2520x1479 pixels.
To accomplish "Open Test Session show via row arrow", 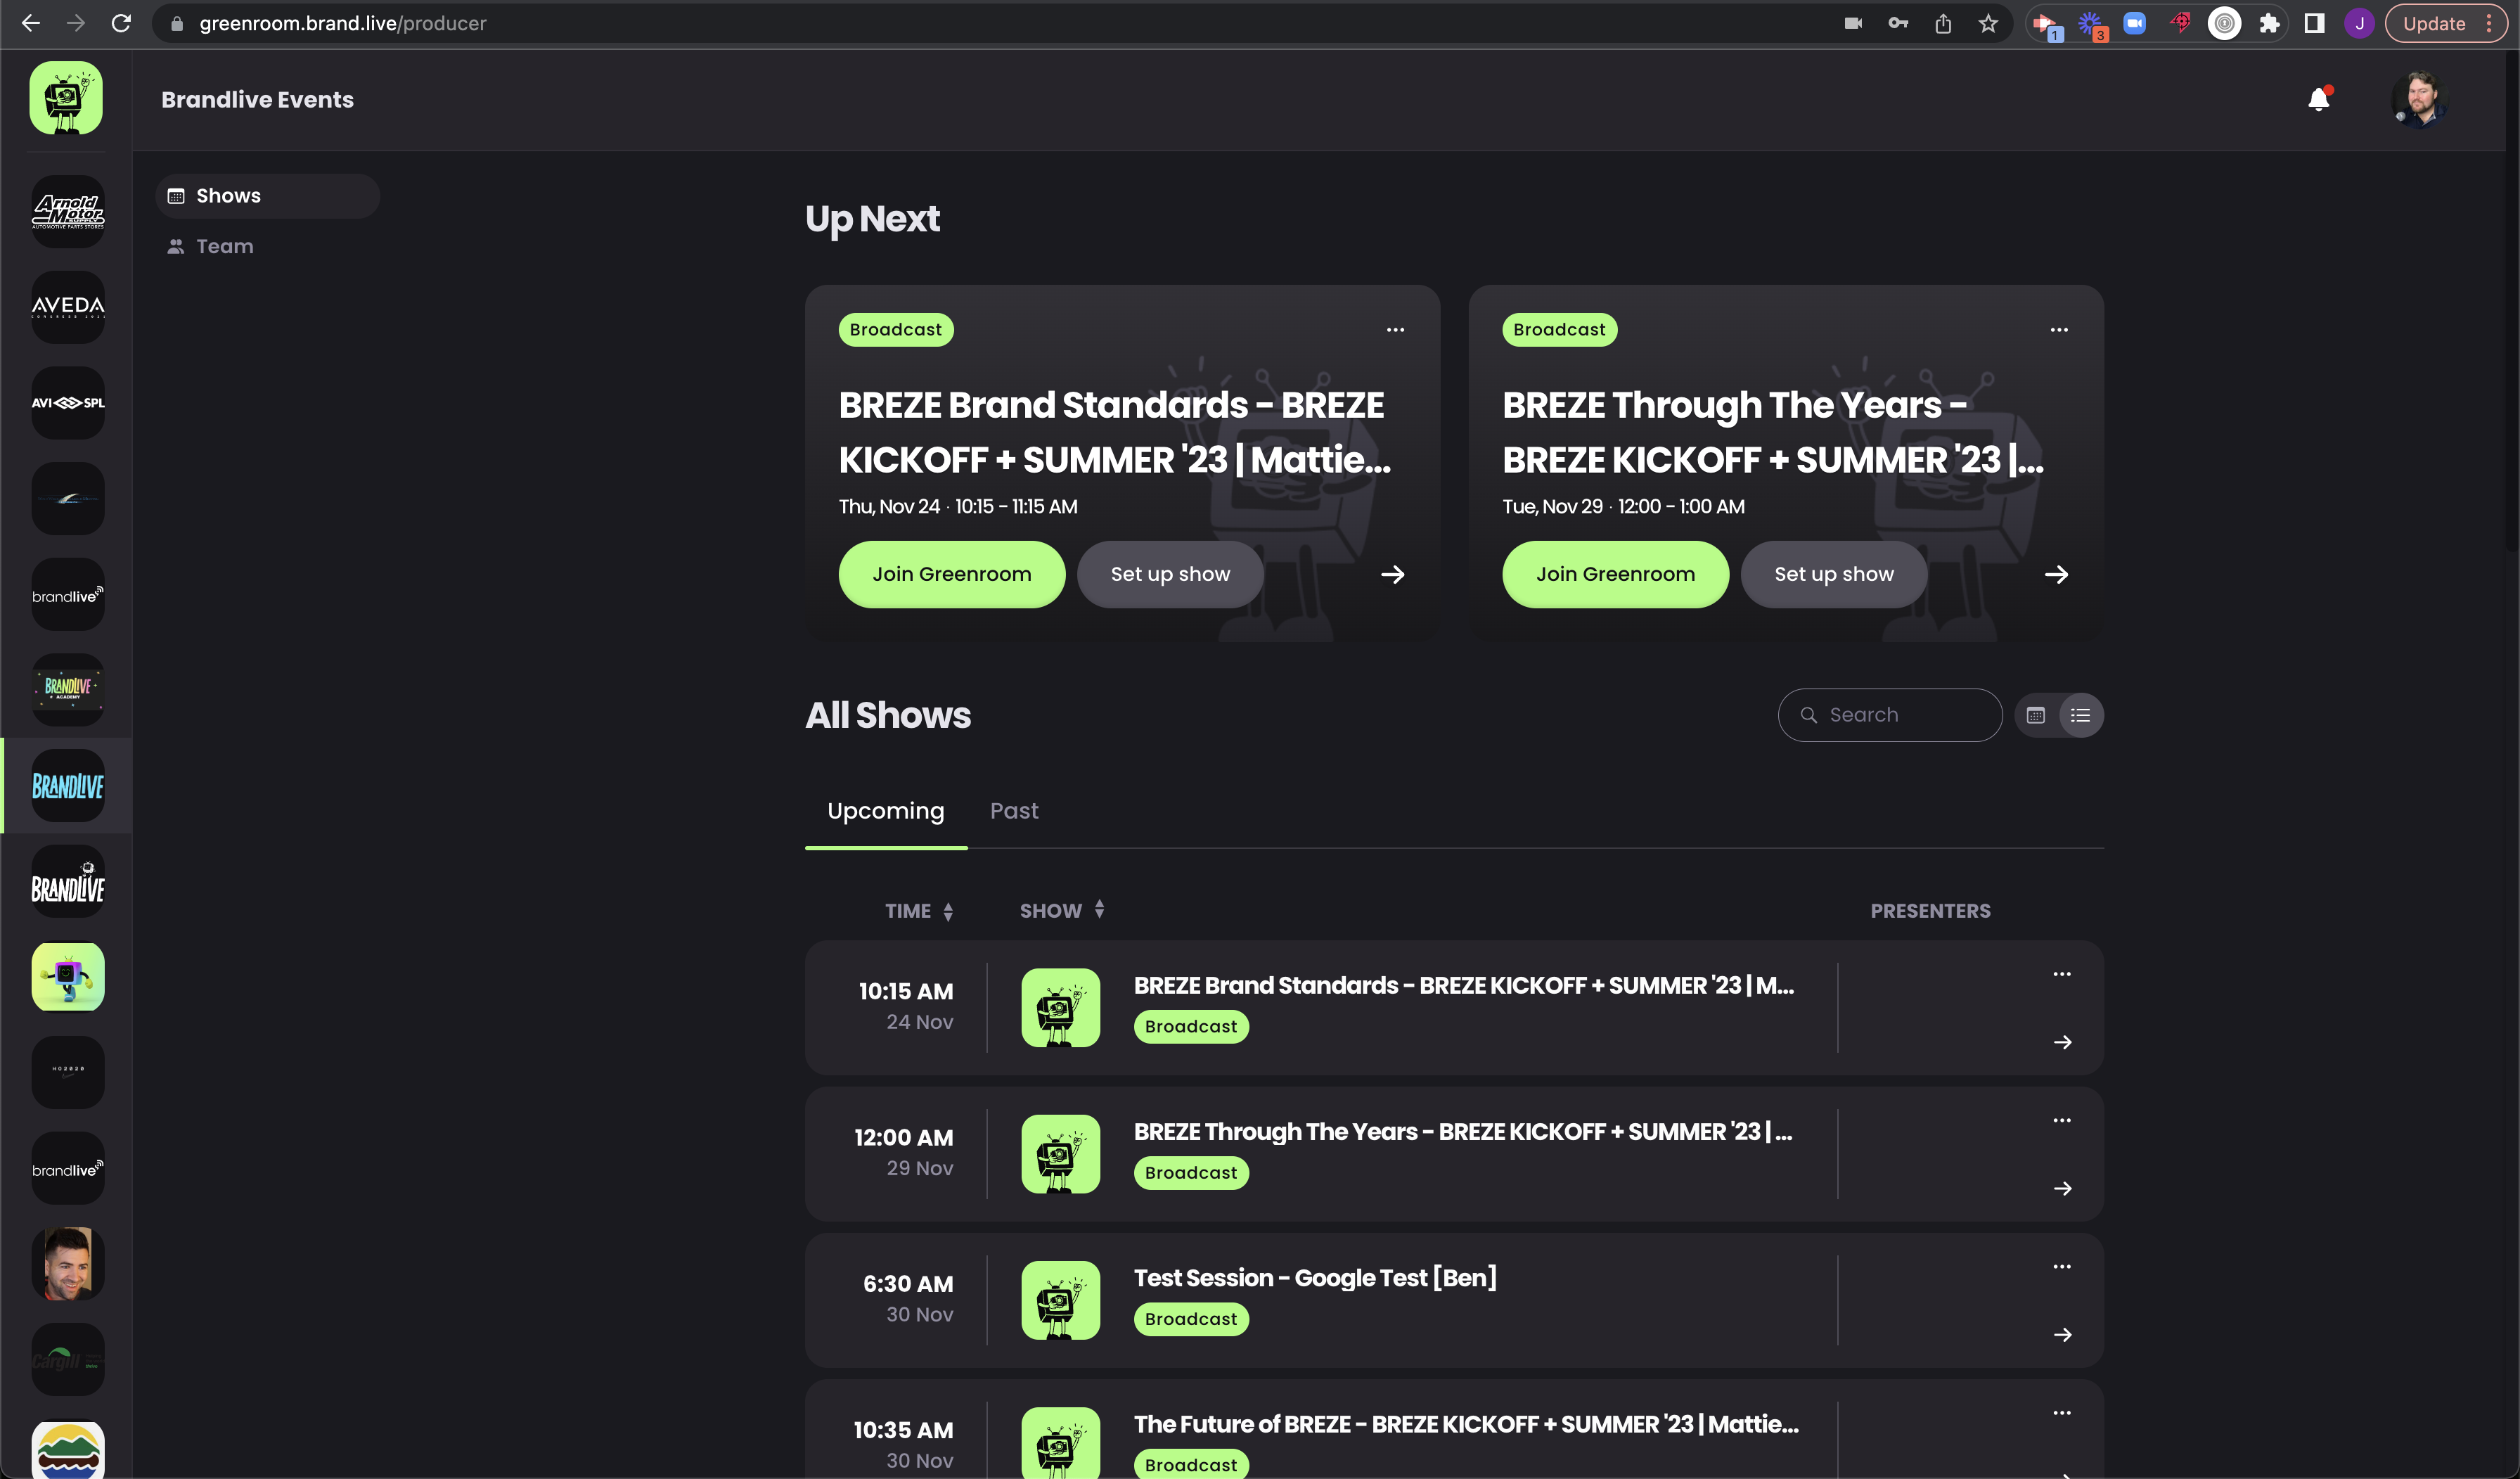I will click(x=2062, y=1335).
